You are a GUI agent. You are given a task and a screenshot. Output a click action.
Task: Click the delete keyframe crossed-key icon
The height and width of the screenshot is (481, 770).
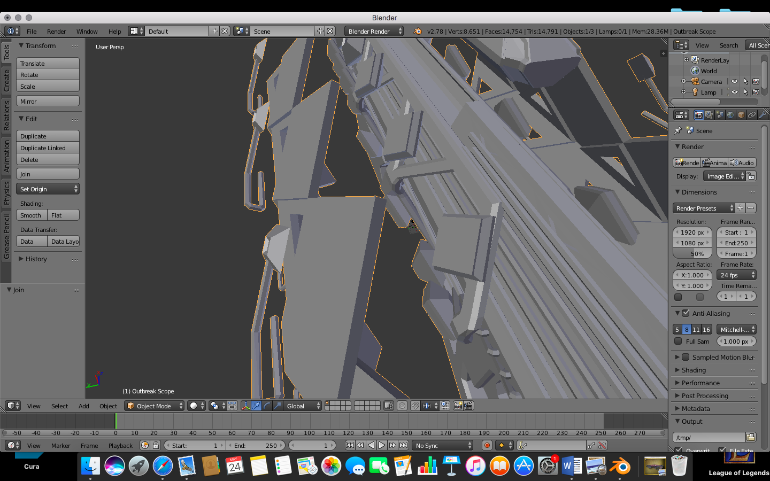click(x=602, y=445)
